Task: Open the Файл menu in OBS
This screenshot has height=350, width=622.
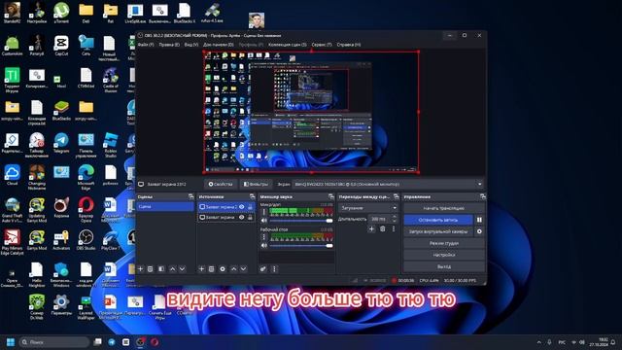Action: click(146, 45)
